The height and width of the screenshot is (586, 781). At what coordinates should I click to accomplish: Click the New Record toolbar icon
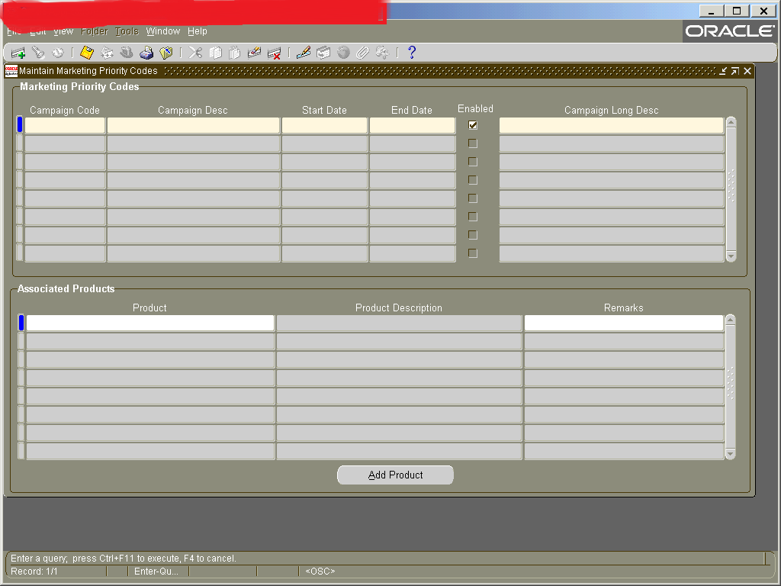18,53
